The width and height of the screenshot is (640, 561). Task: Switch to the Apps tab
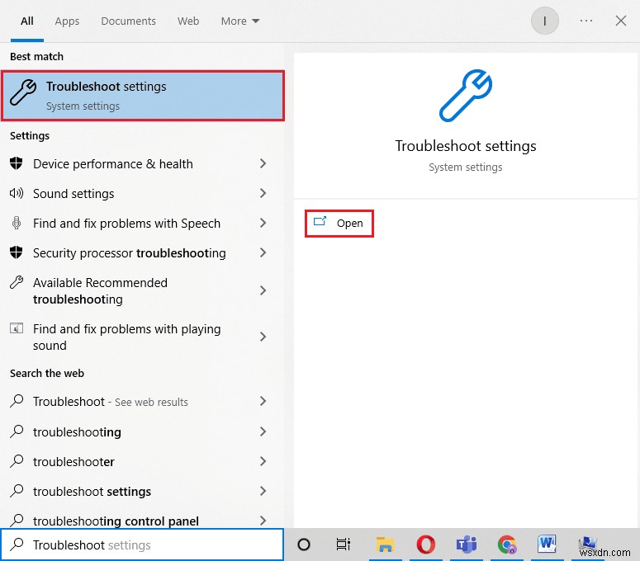(67, 21)
